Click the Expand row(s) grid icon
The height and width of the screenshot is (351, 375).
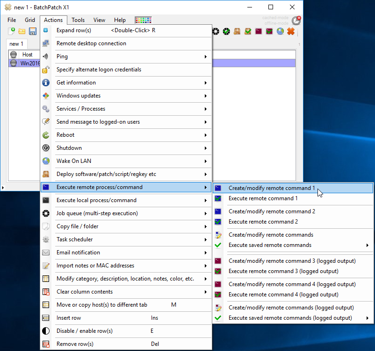tap(46, 30)
